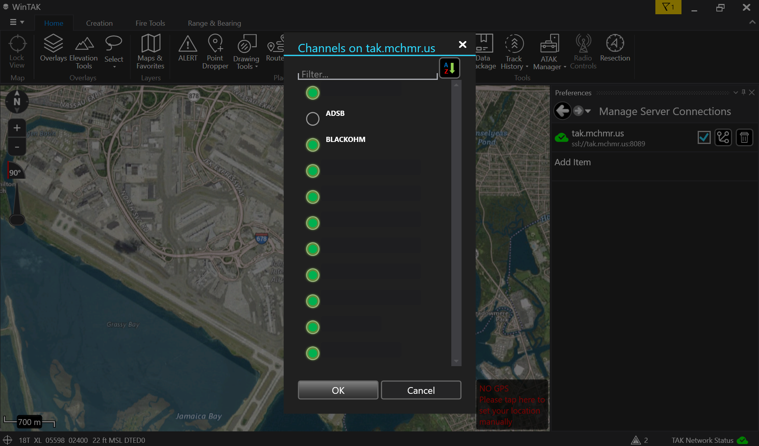Open Preferences navigation history dropdown
This screenshot has height=446, width=759.
pos(588,111)
